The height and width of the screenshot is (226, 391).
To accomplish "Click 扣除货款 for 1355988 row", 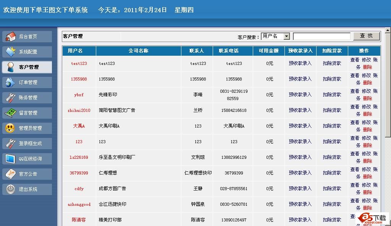I will (x=332, y=79).
